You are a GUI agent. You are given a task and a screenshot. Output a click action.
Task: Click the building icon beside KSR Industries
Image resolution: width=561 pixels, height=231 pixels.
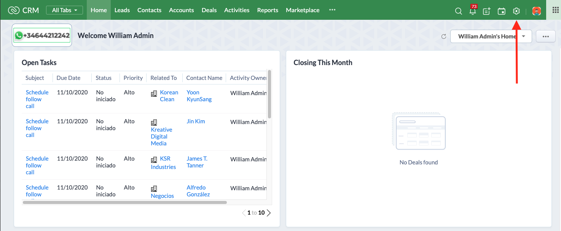tap(154, 160)
